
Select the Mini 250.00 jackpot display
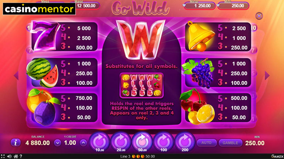pyautogui.click(x=233, y=6)
